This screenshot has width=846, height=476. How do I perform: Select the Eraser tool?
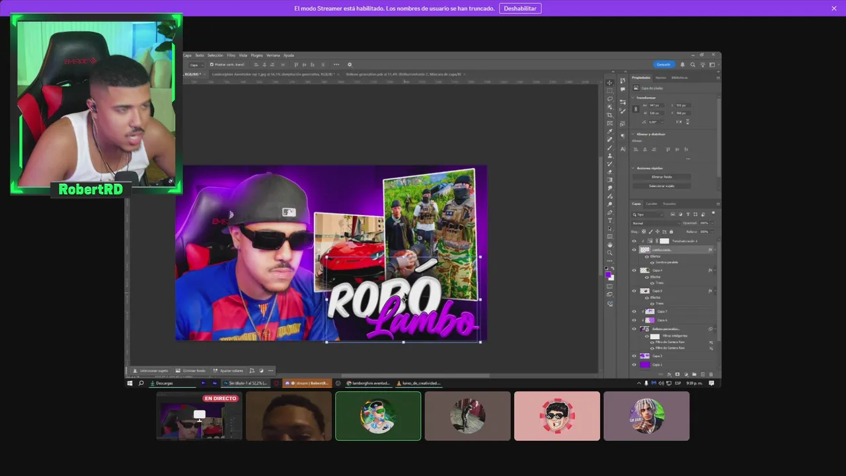(x=609, y=172)
